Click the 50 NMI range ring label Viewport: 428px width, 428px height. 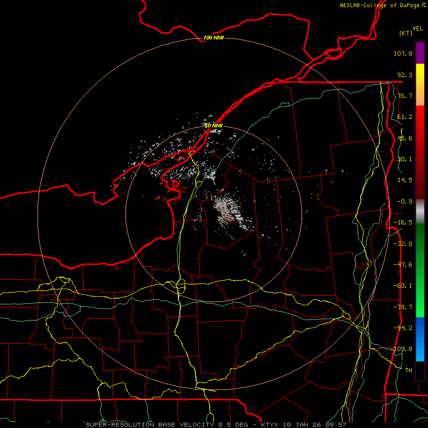pyautogui.click(x=214, y=126)
